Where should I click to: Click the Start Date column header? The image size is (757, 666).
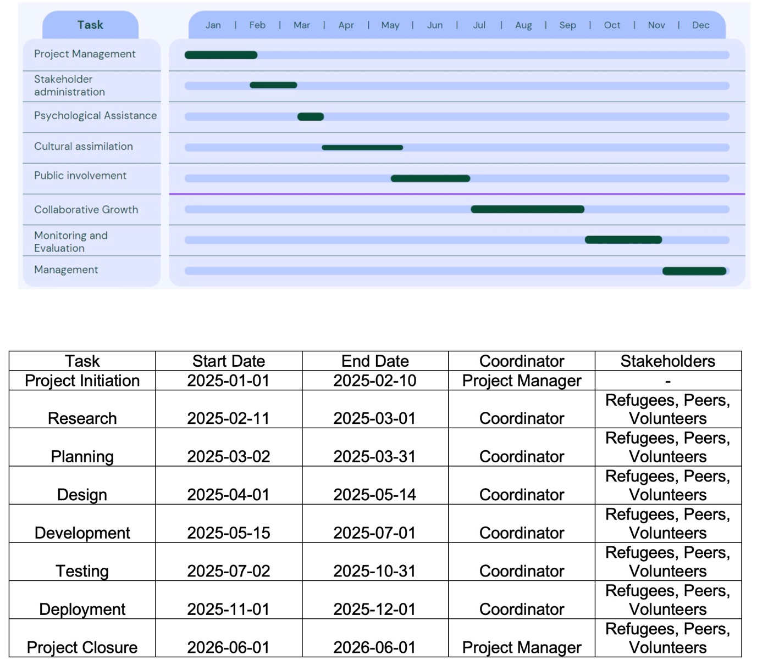229,361
